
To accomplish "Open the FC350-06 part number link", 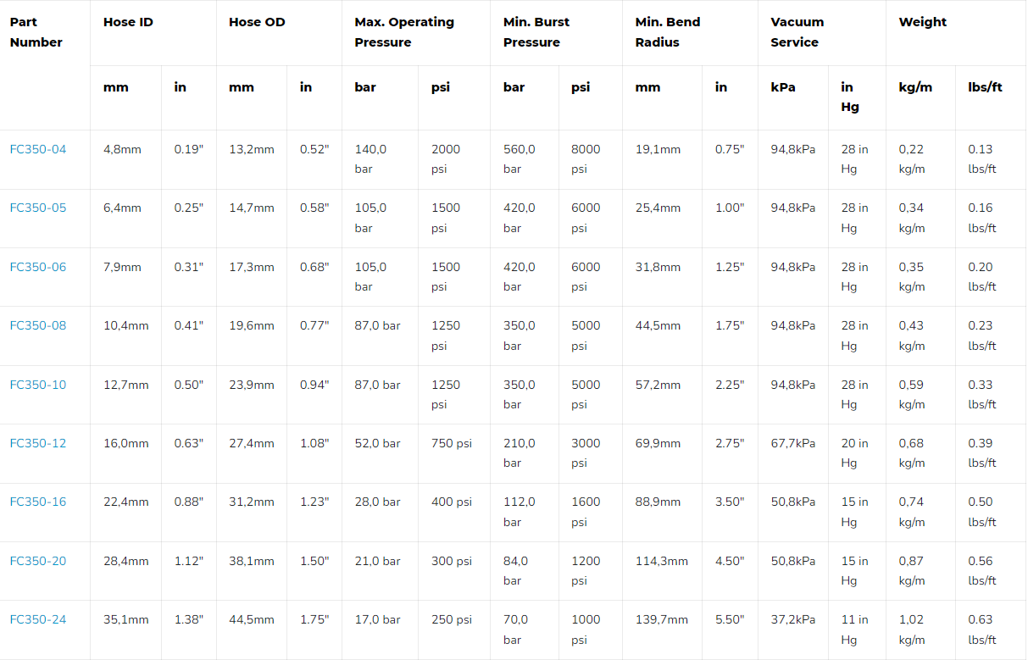I will pyautogui.click(x=38, y=267).
